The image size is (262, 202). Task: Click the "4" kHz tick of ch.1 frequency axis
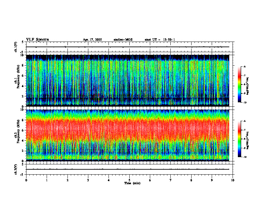(23, 86)
